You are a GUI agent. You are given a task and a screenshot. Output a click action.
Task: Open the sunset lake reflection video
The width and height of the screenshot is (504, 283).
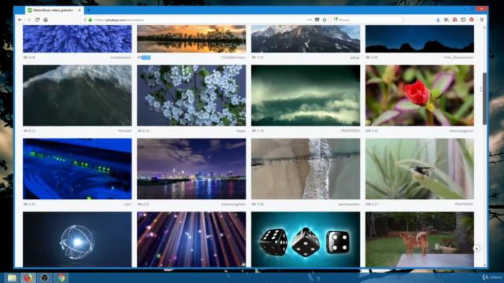pos(191,39)
